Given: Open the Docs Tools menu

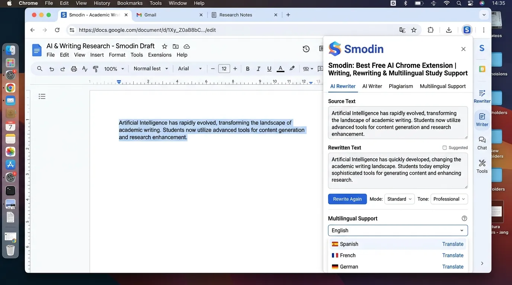Looking at the screenshot, I should [x=137, y=55].
